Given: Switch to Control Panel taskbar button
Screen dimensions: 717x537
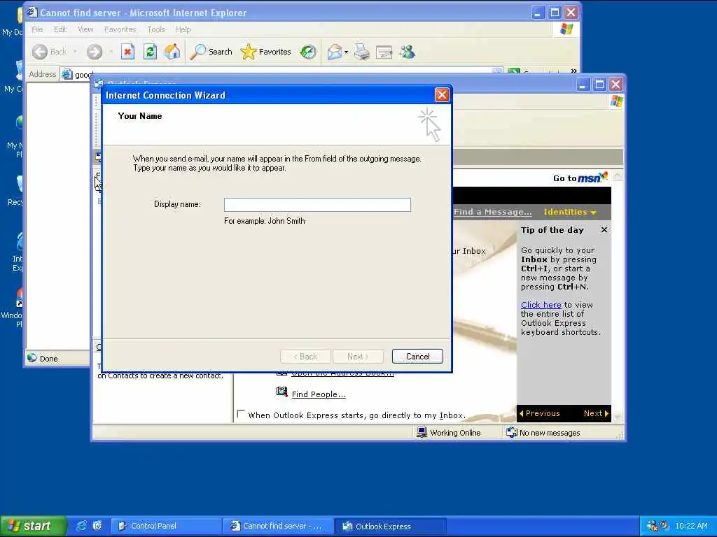Looking at the screenshot, I should (x=167, y=526).
